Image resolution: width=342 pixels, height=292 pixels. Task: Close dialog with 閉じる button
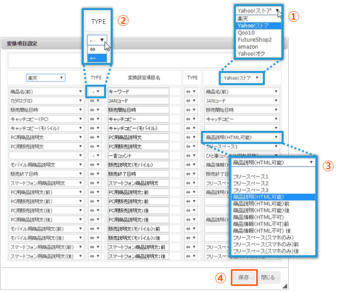(268, 277)
